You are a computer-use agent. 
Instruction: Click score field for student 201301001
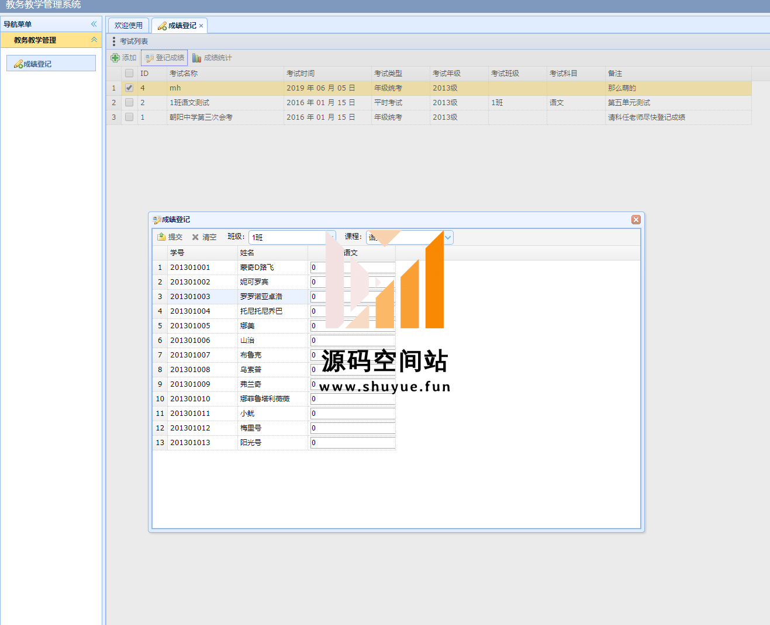pos(353,268)
